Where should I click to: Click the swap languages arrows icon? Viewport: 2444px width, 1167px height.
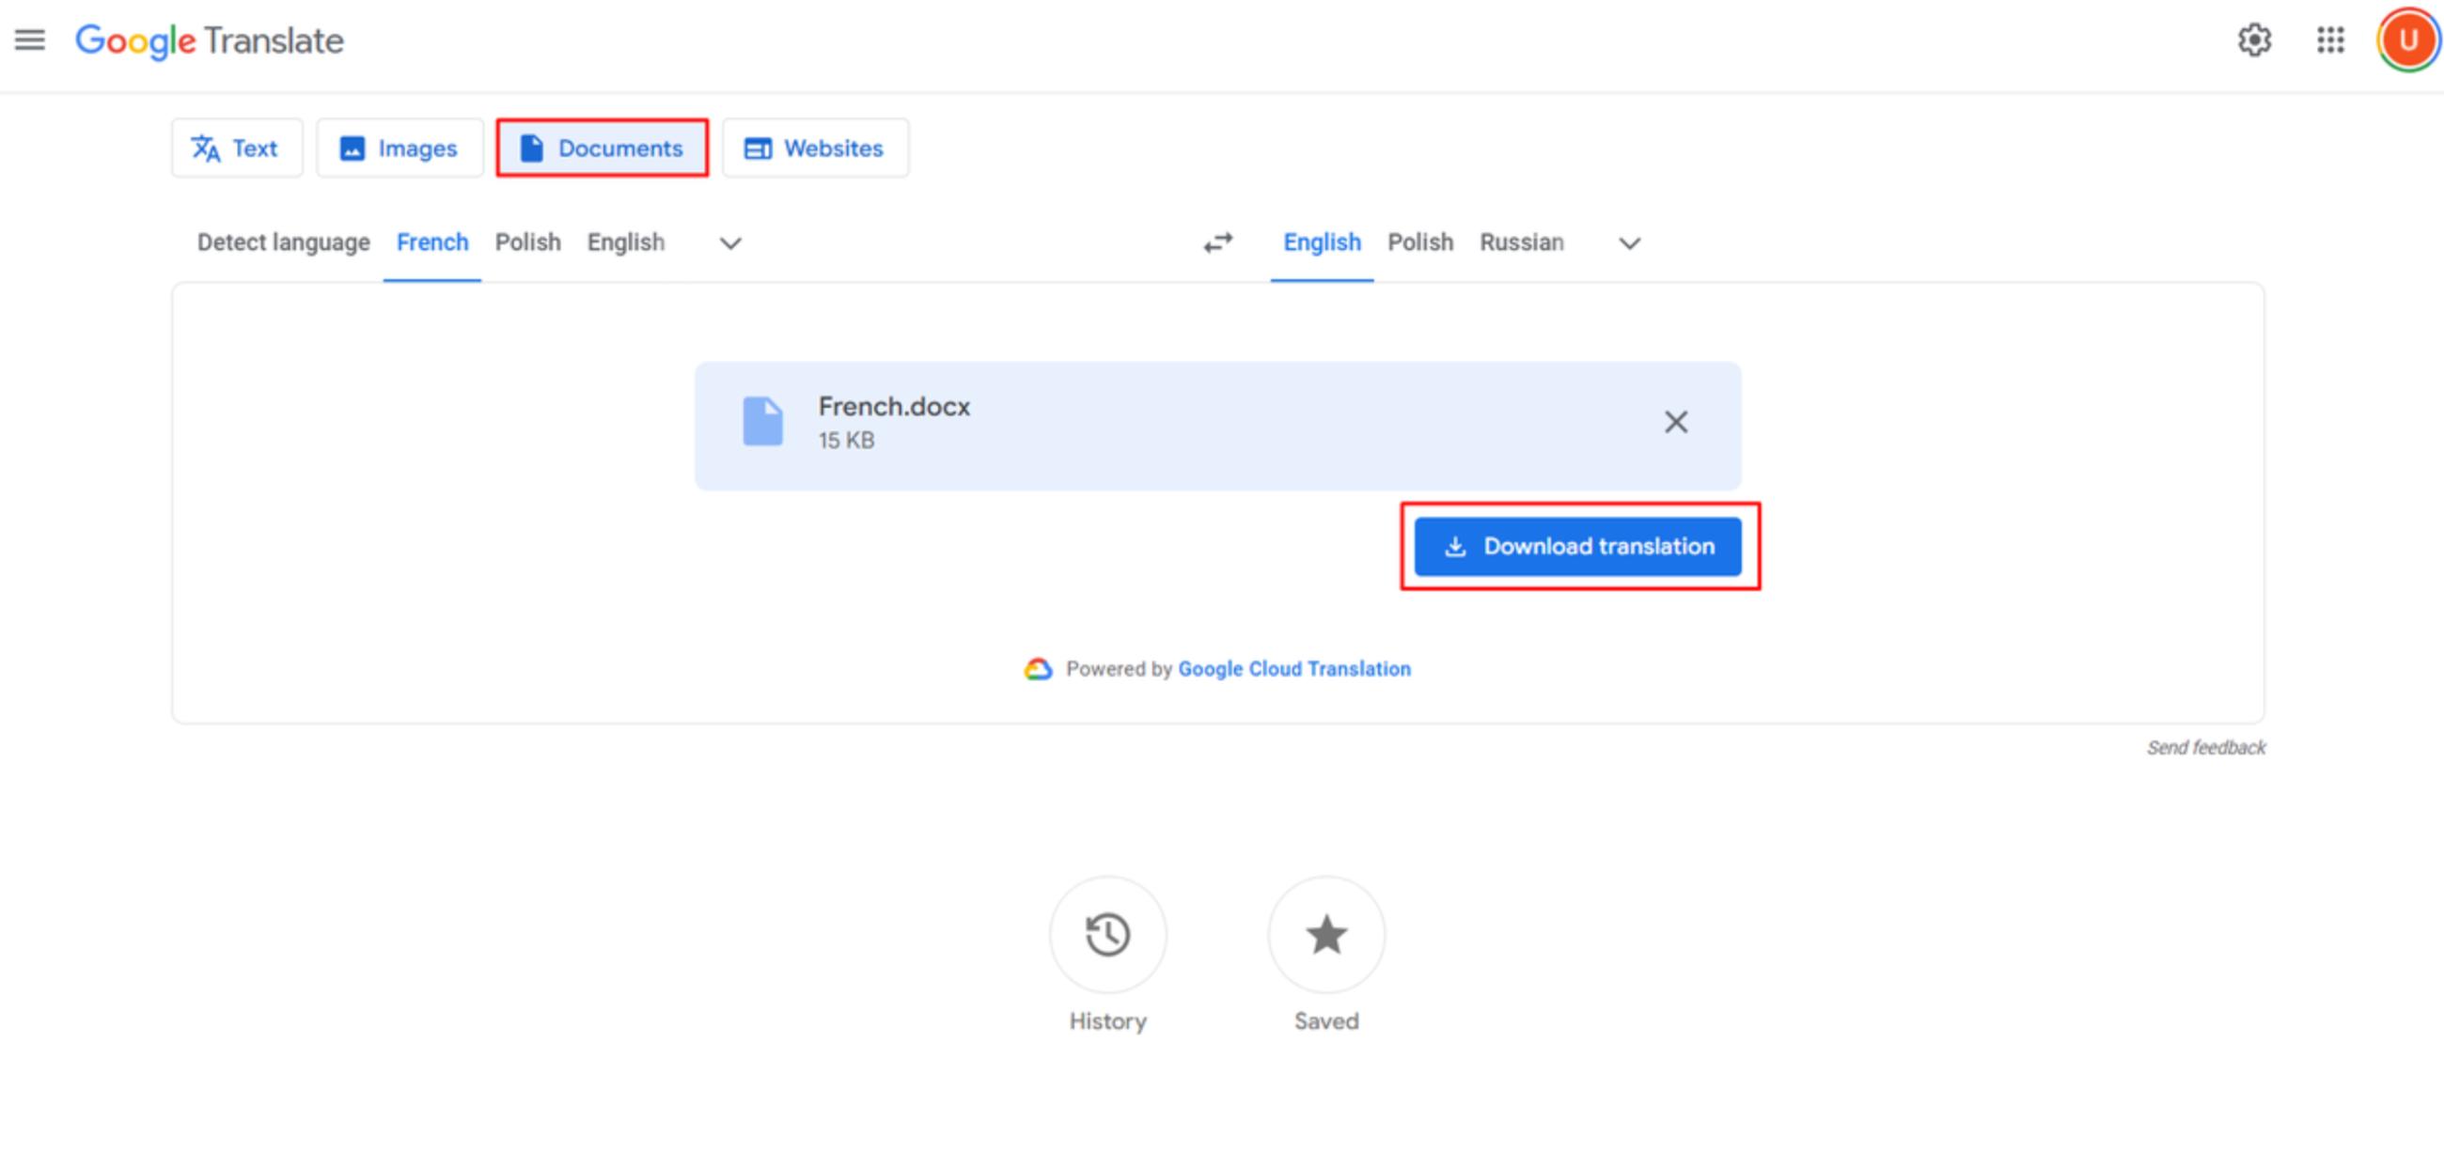coord(1218,242)
